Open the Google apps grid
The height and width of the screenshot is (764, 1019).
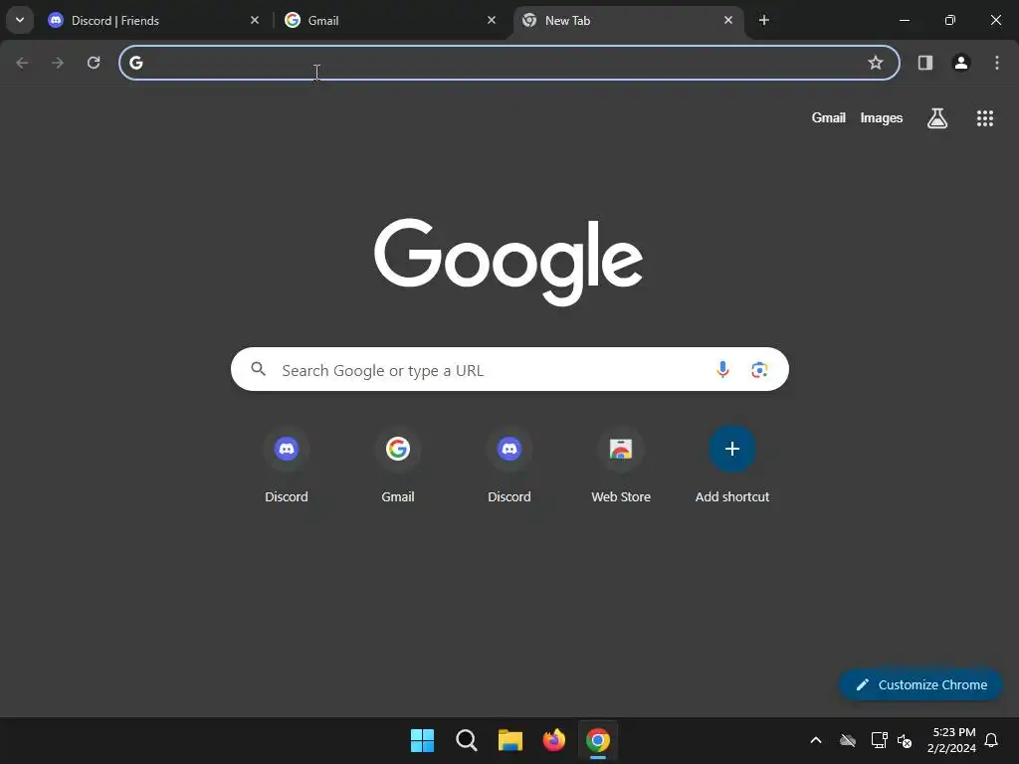(x=985, y=117)
